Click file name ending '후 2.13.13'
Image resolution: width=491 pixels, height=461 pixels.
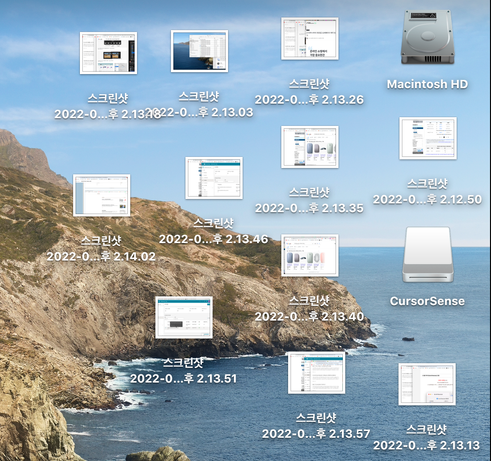coord(427,437)
